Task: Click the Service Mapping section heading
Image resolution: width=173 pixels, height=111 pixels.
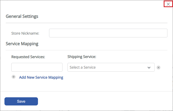Action: 22,44
